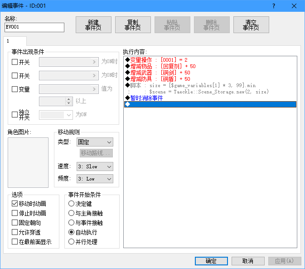Enable the 独立开关 condition checkbox
This screenshot has height=269, width=305.
point(15,114)
